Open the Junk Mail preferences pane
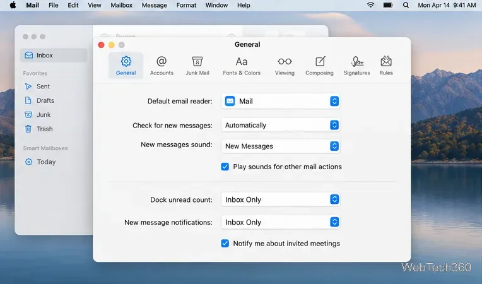The image size is (482, 284). [197, 66]
